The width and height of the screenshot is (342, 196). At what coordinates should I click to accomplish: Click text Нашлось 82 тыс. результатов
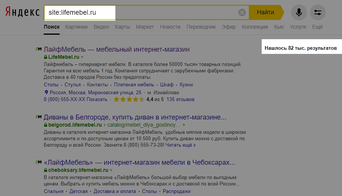[x=301, y=48]
